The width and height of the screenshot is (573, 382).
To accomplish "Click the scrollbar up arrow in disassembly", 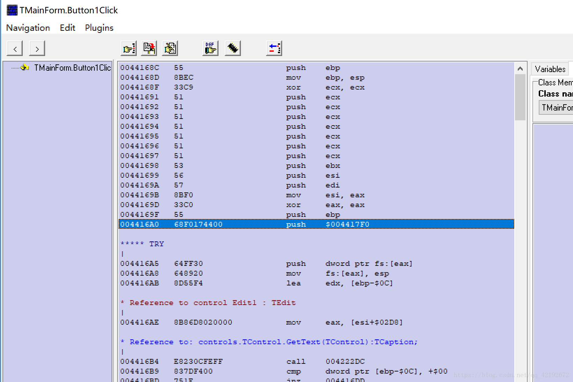I will (x=520, y=69).
